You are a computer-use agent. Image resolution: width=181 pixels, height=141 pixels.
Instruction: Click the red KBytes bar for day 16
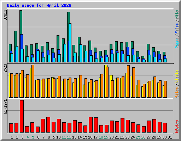coord(90,125)
